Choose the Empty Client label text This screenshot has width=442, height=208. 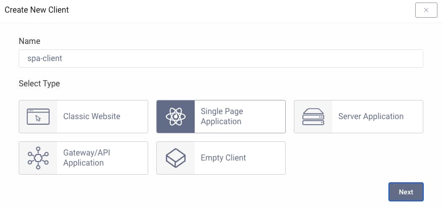click(x=223, y=158)
